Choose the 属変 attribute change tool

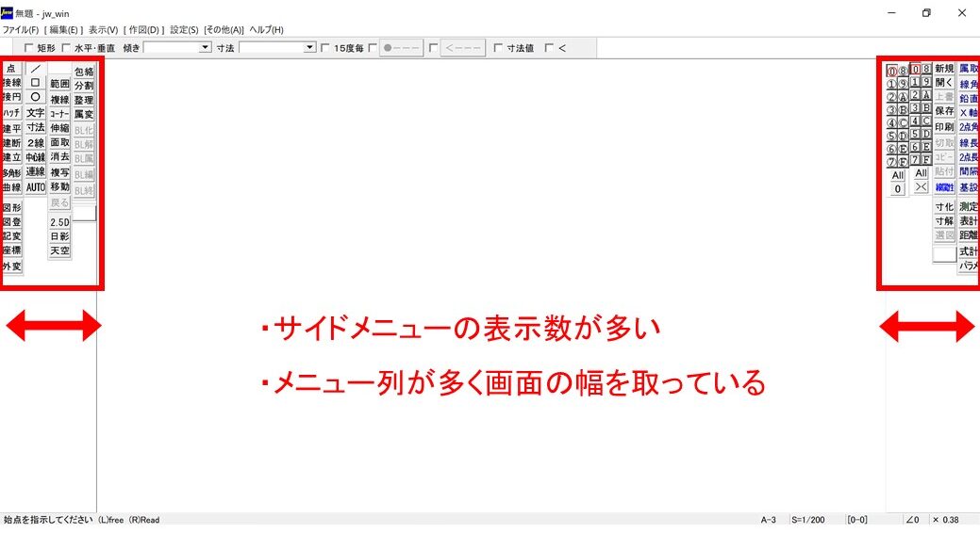pyautogui.click(x=84, y=114)
